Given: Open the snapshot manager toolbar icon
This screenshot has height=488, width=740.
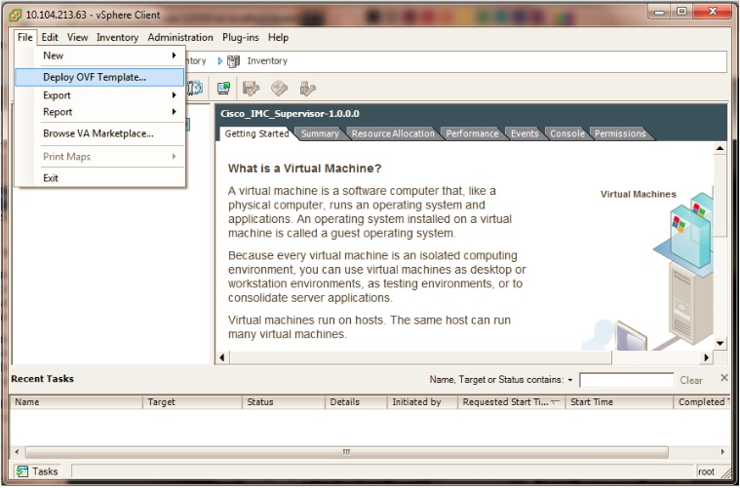Looking at the screenshot, I should (194, 88).
